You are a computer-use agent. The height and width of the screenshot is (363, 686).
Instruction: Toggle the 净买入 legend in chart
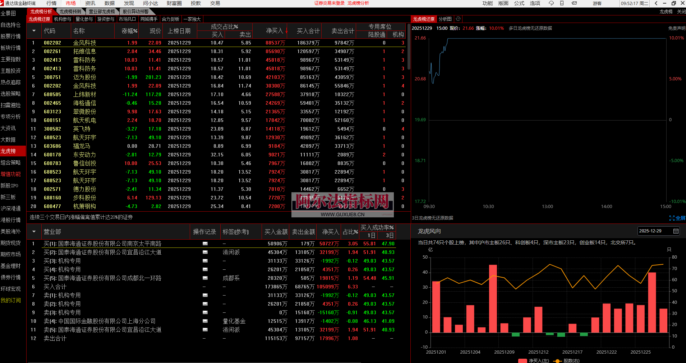point(534,360)
